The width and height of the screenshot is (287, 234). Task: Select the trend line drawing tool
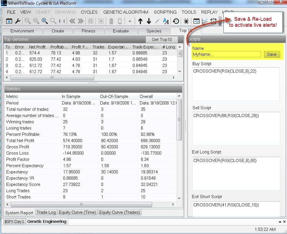point(157,21)
